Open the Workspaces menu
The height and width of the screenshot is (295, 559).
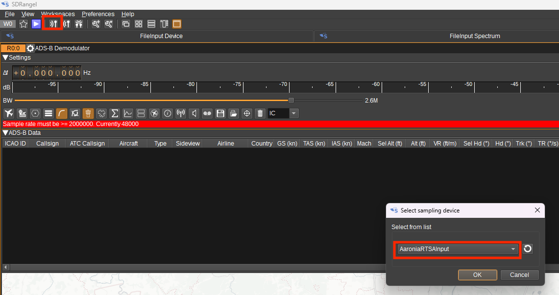(58, 14)
